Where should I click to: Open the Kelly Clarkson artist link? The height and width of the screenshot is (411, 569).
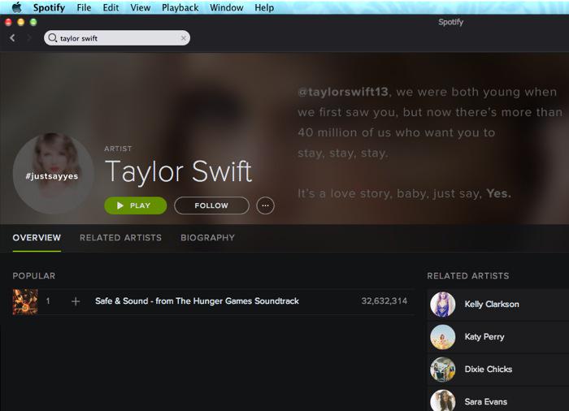pyautogui.click(x=492, y=304)
